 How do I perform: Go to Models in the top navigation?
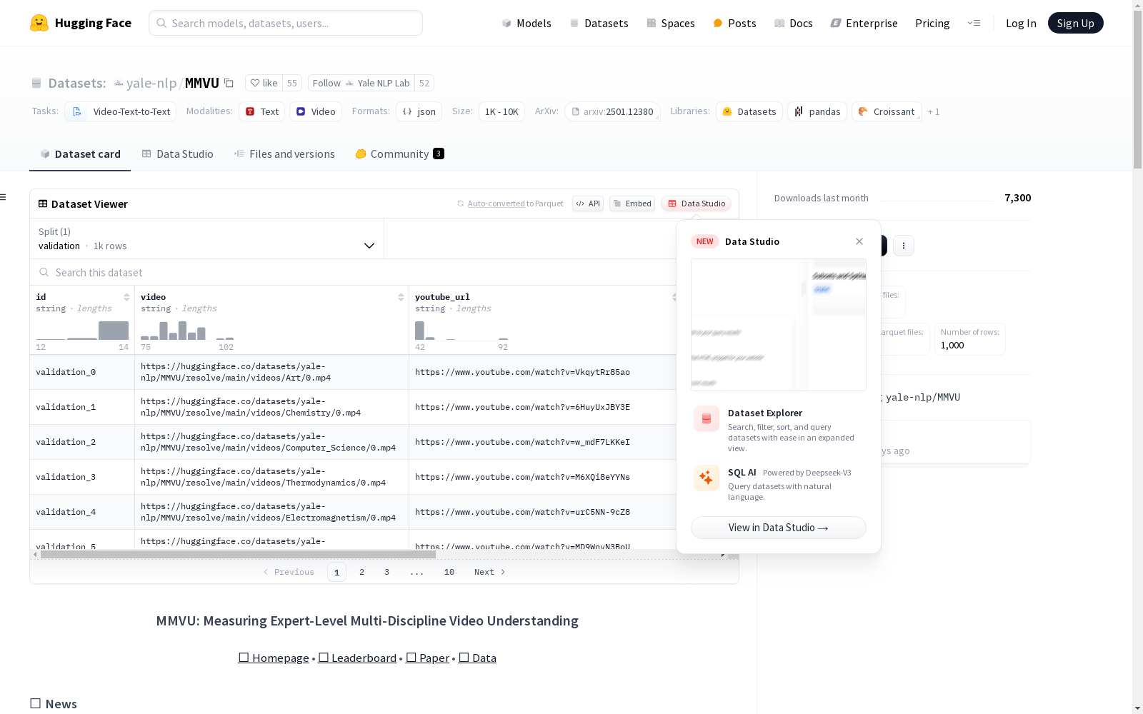click(x=526, y=23)
